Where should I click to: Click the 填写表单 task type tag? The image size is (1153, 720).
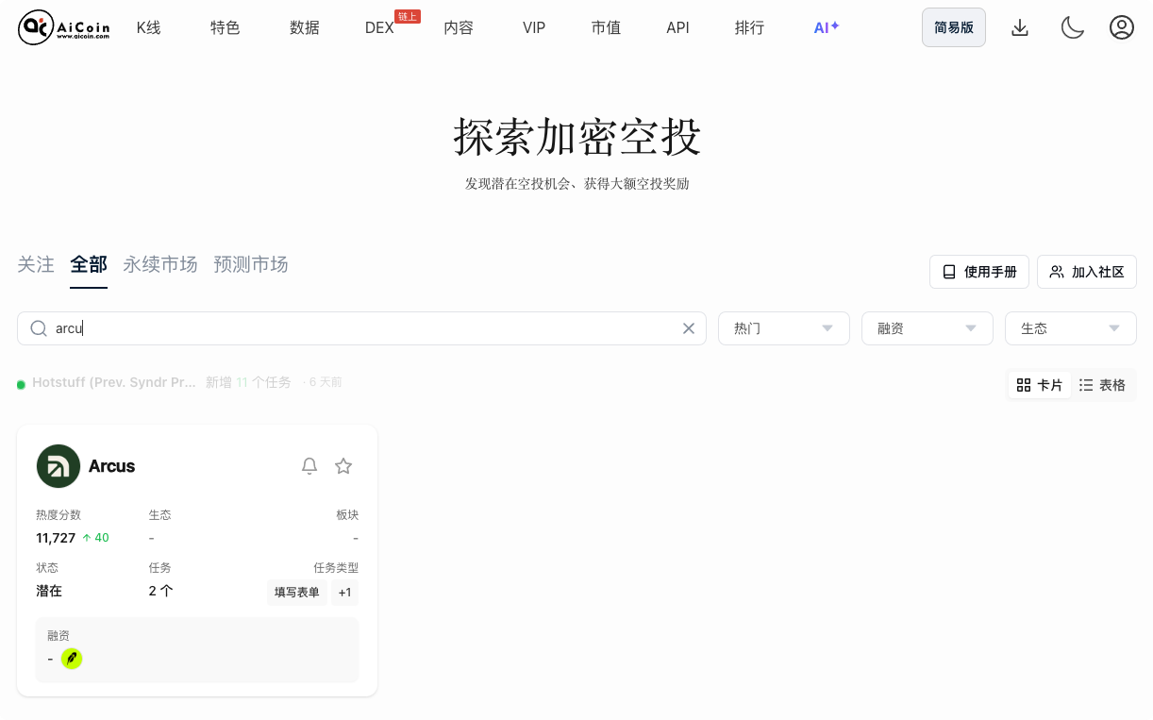pos(297,593)
